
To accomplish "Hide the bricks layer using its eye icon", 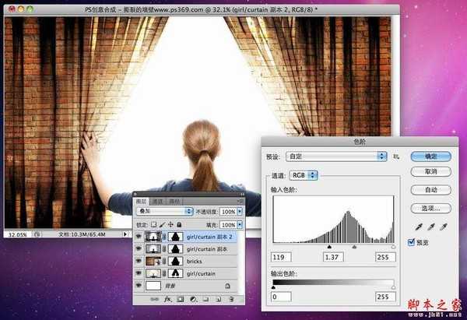I will (138, 261).
